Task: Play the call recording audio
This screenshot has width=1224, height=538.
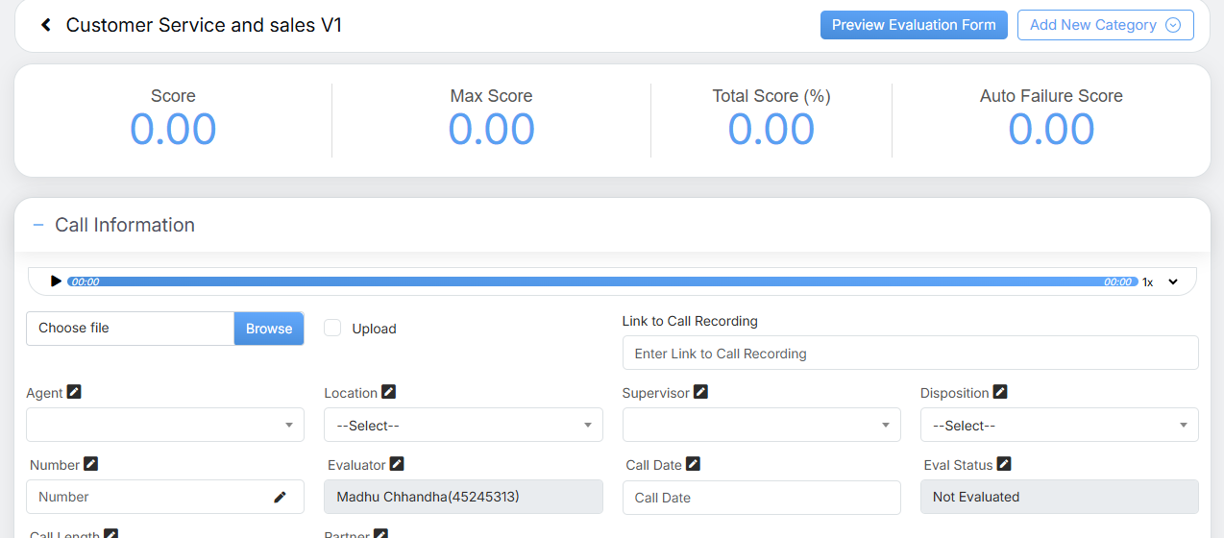Action: coord(56,281)
